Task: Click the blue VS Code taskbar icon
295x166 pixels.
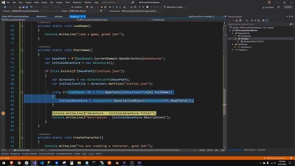Action: (41, 163)
